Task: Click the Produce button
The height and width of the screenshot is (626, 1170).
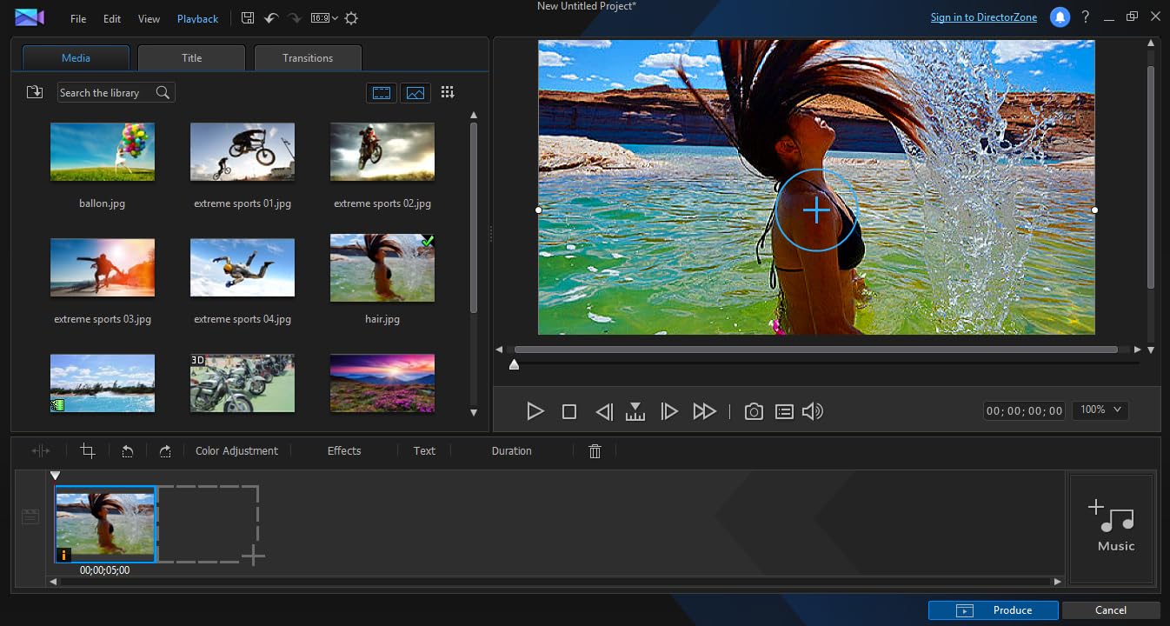Action: [993, 610]
